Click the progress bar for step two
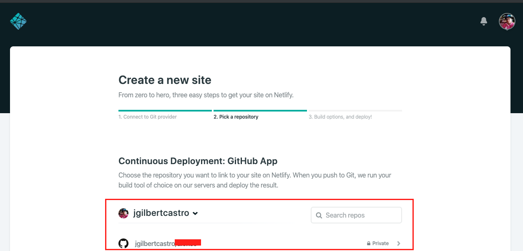 click(x=260, y=109)
